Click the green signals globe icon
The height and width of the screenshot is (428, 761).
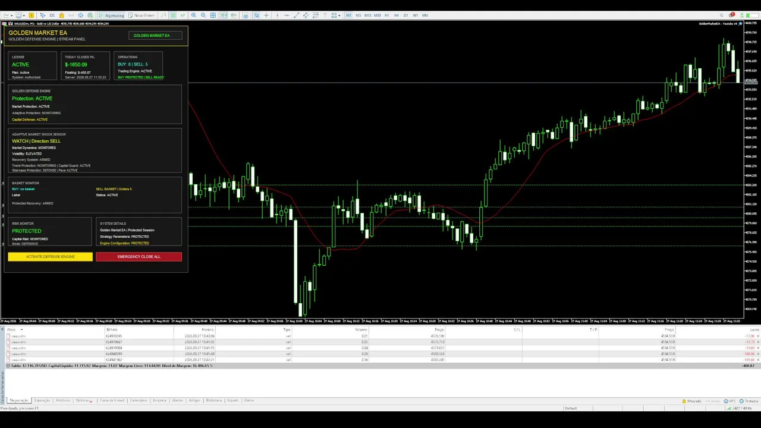coord(90,15)
